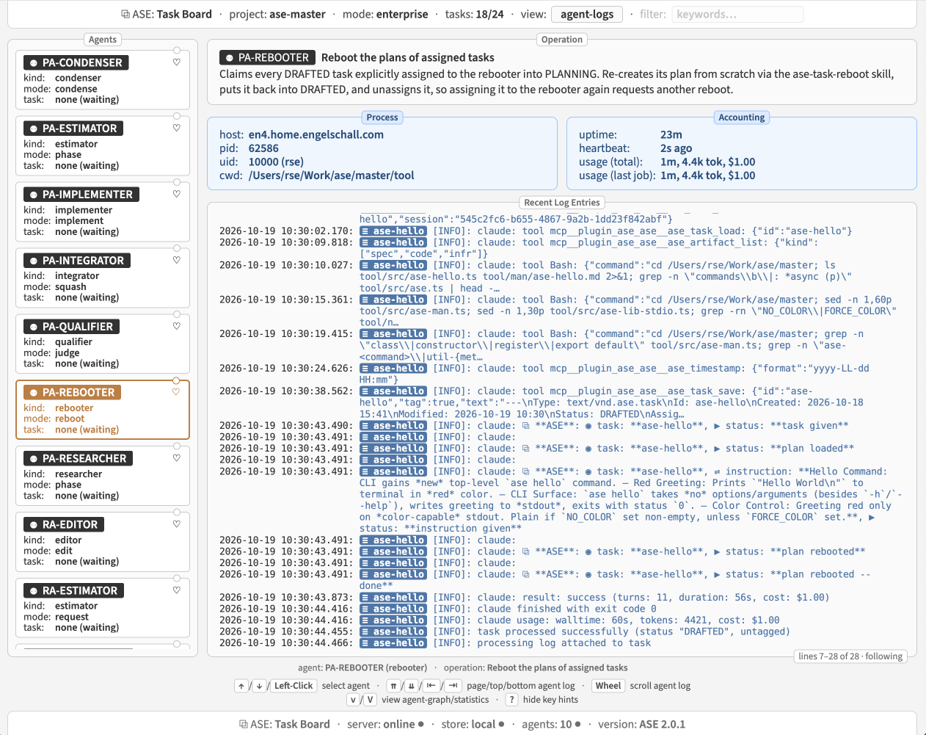Toggle the circle handle atop PA-RESEARCHER card
This screenshot has height=735, width=926.
(177, 446)
